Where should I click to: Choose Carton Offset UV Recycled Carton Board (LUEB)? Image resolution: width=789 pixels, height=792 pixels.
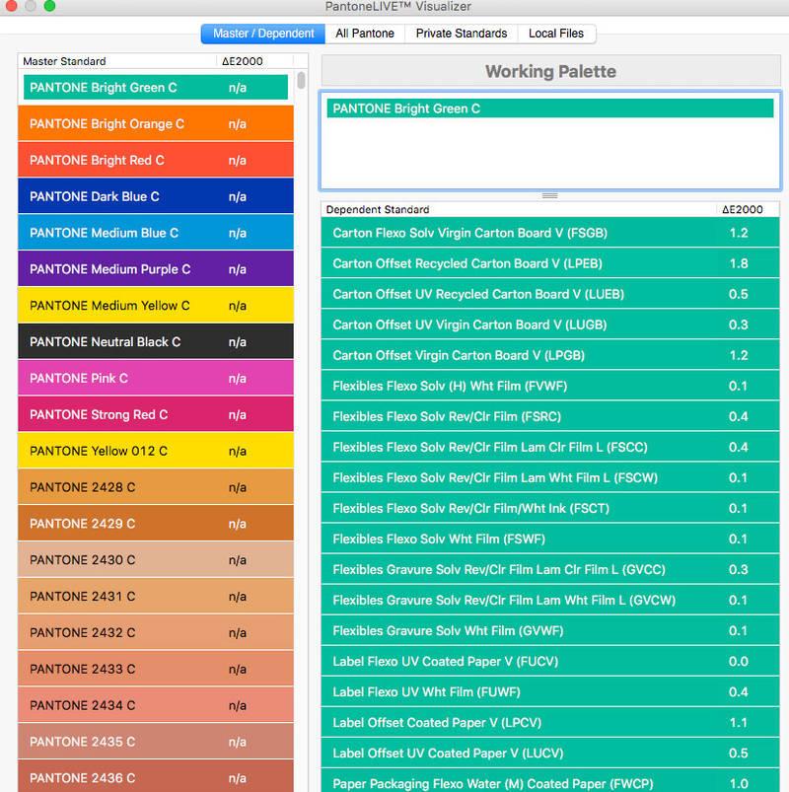550,294
